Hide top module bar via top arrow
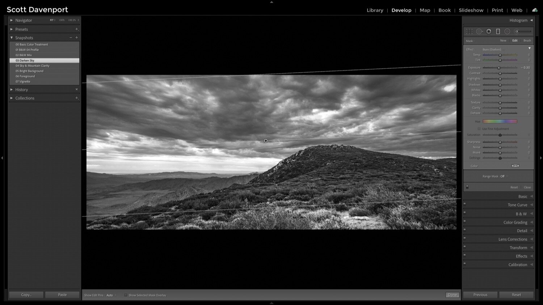The image size is (543, 305). (271, 2)
